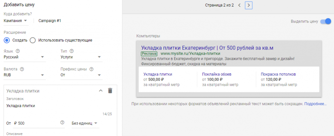Open help for the Префикс цены field
This screenshot has height=136, width=334.
pos(91,69)
